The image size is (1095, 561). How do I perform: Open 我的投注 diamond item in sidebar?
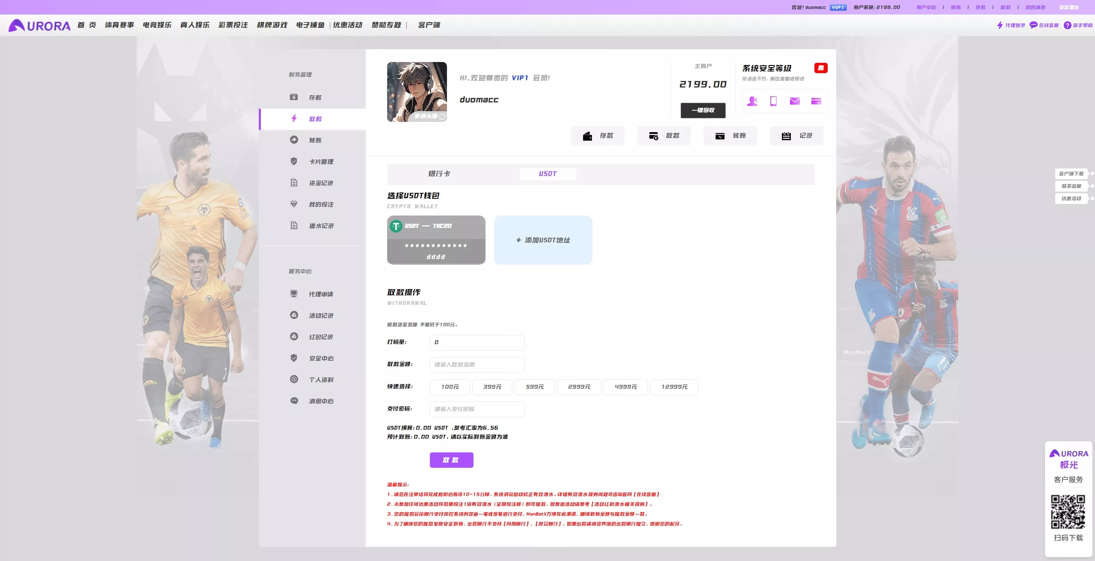point(312,204)
